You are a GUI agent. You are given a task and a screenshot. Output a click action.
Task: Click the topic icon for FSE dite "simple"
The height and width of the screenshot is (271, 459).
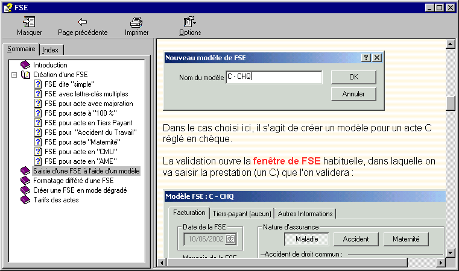[x=38, y=84]
